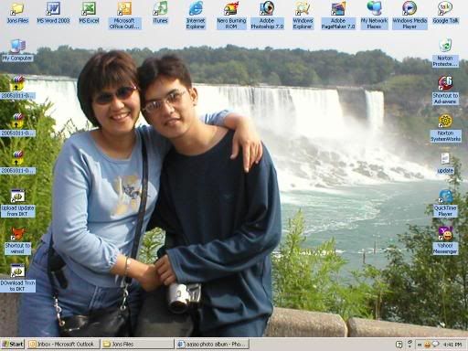Click the Yahoo smiley tray icon
Image resolution: width=468 pixels, height=351 pixels.
pyautogui.click(x=428, y=345)
